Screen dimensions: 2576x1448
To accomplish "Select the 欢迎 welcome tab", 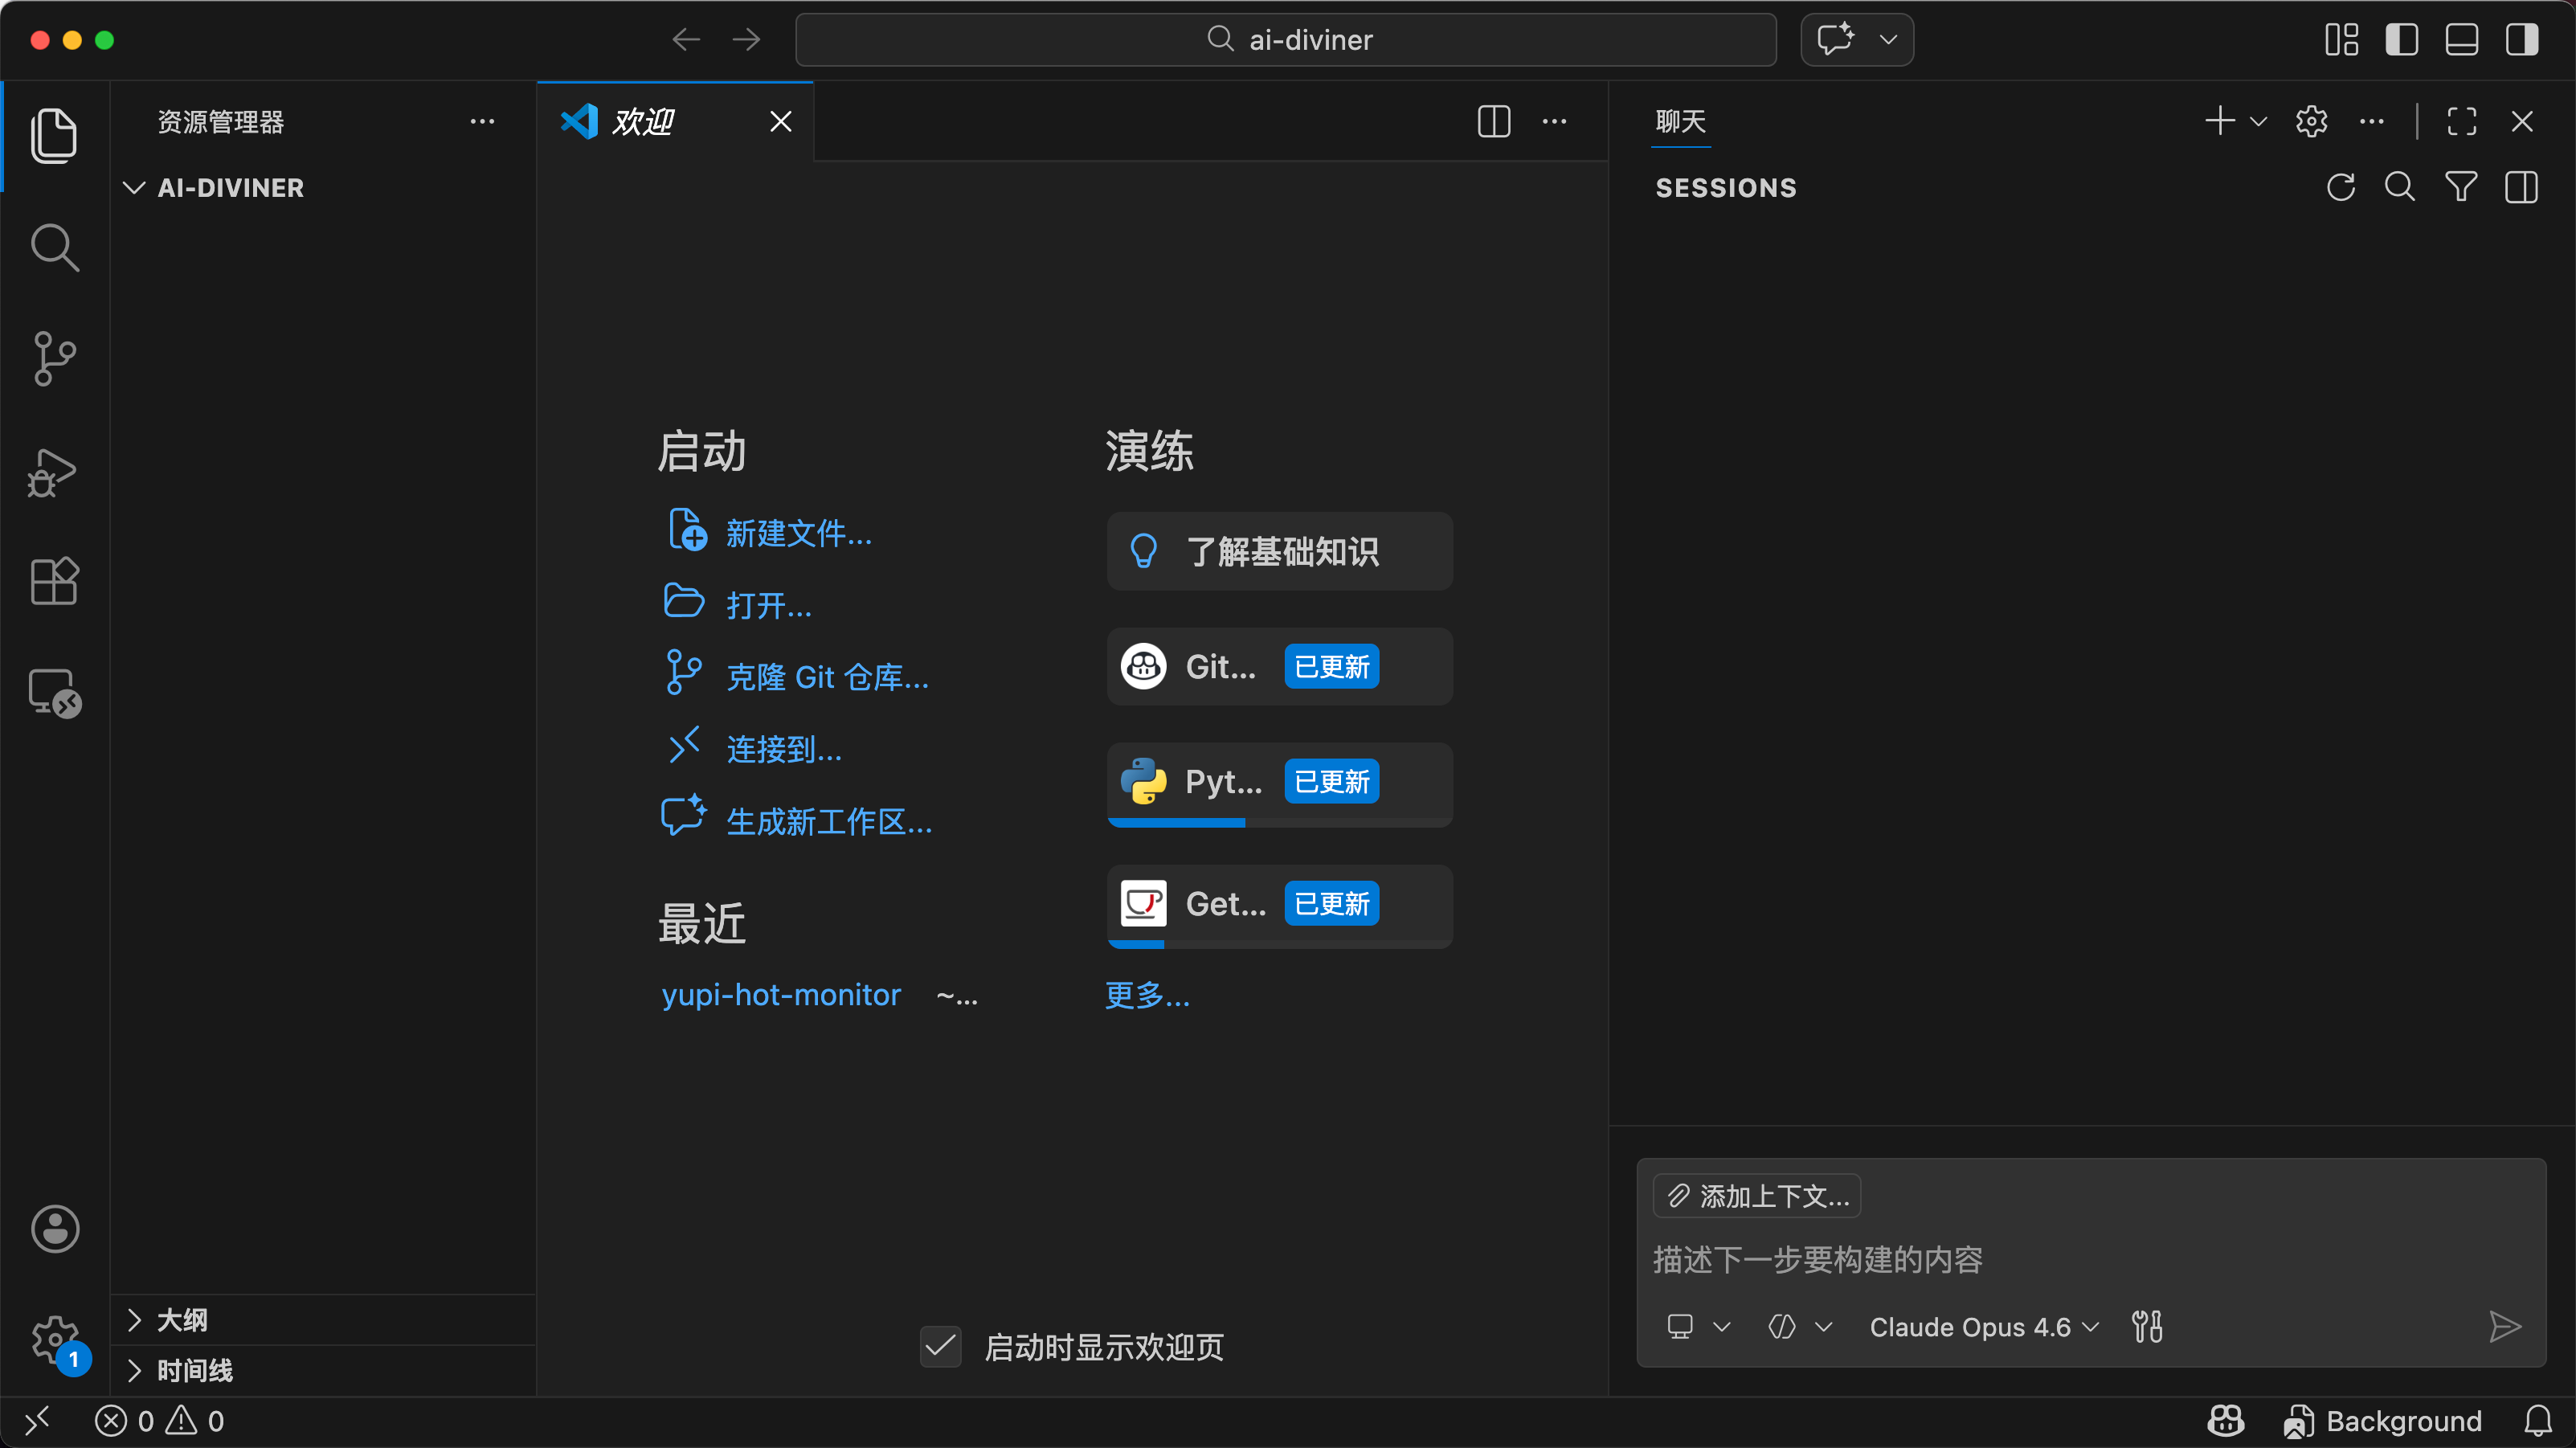I will [643, 122].
